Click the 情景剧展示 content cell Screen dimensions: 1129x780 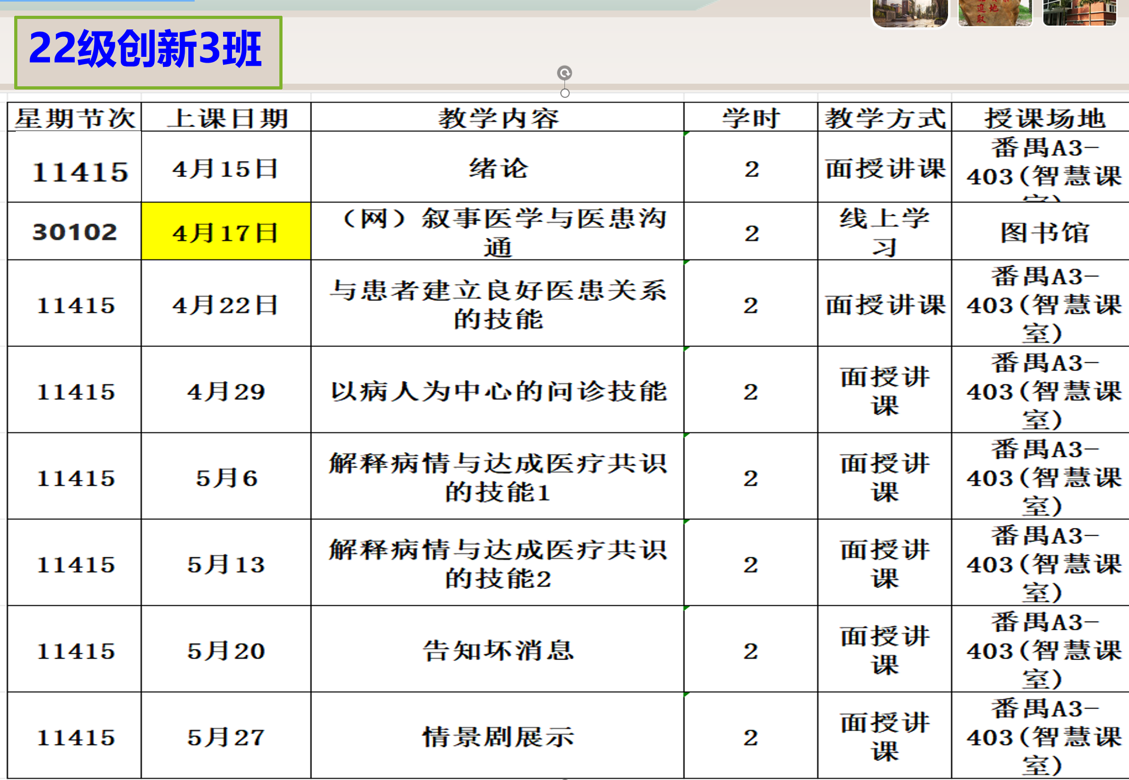[498, 736]
